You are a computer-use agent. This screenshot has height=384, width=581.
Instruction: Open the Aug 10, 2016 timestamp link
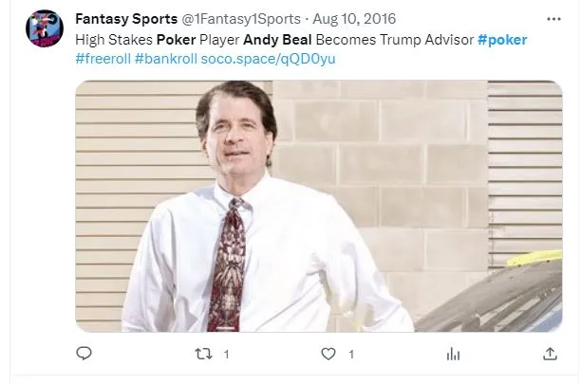point(354,19)
